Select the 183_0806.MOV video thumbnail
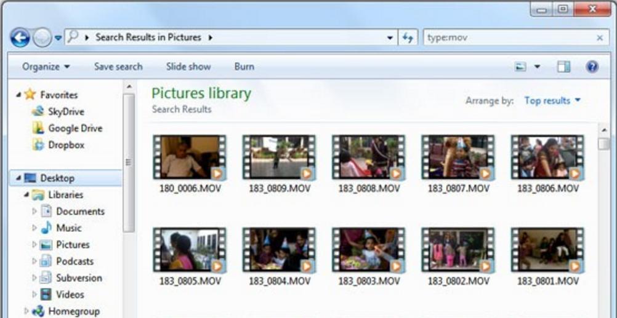 click(x=548, y=157)
